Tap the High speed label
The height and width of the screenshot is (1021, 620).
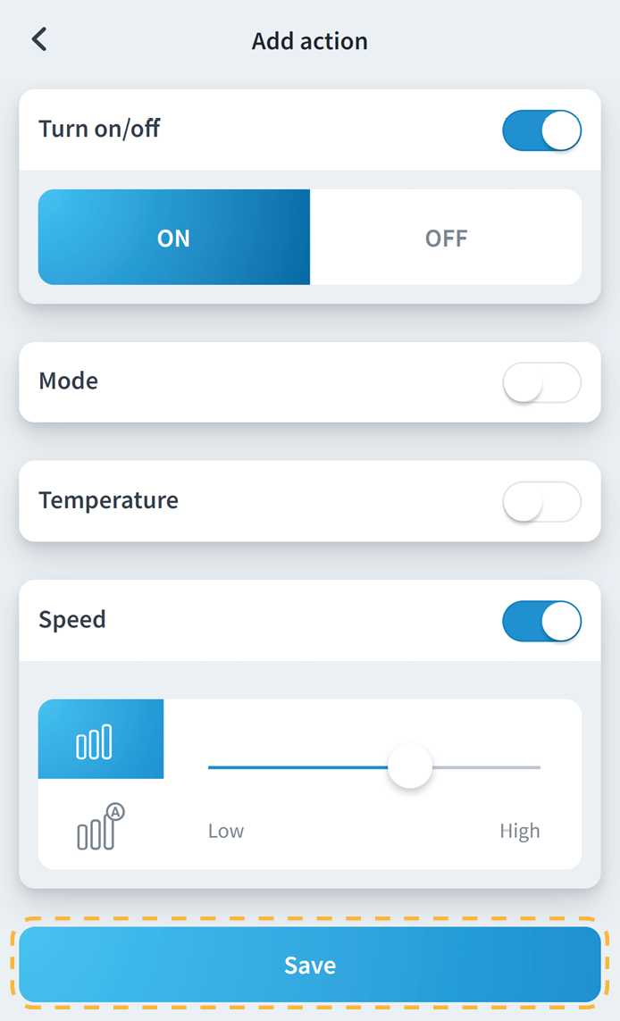[x=519, y=832]
